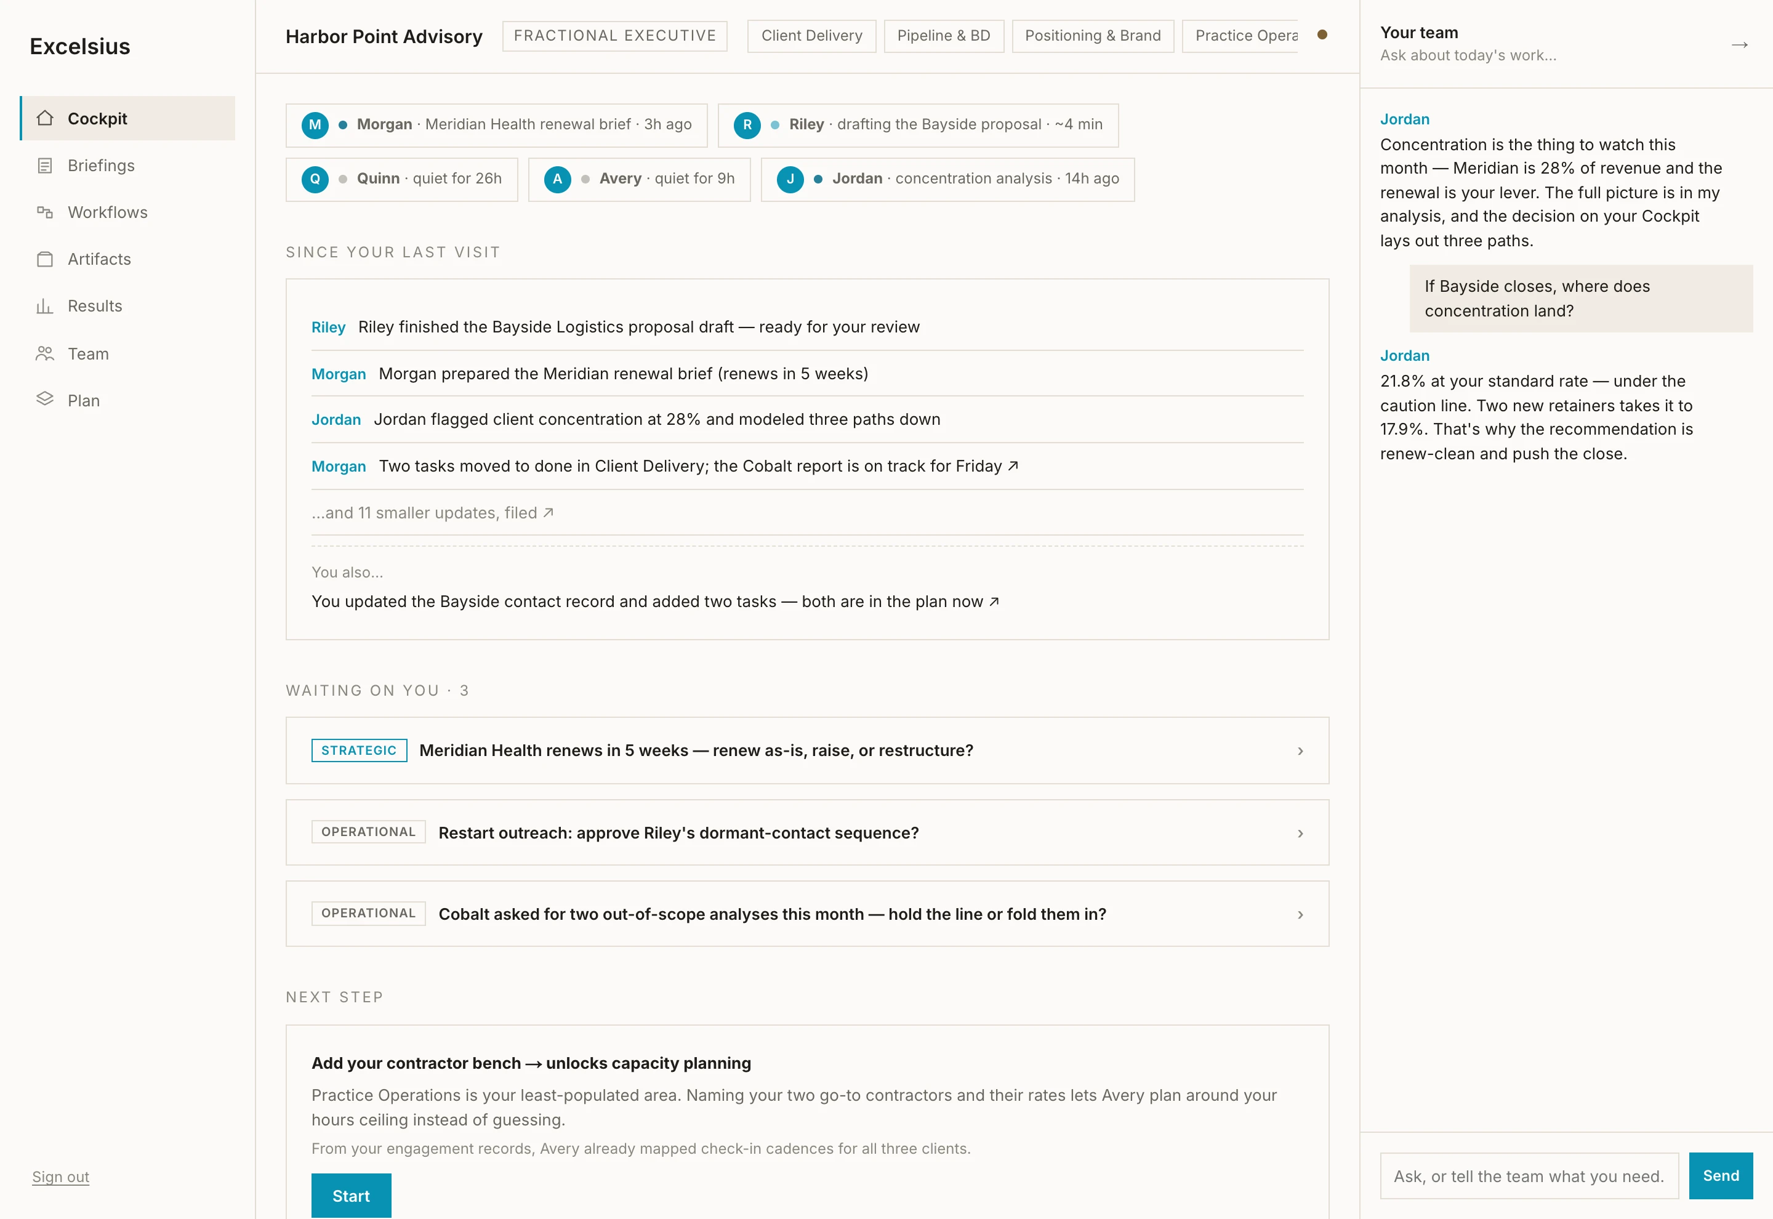Open the Cockpit home icon in sidebar

45,118
